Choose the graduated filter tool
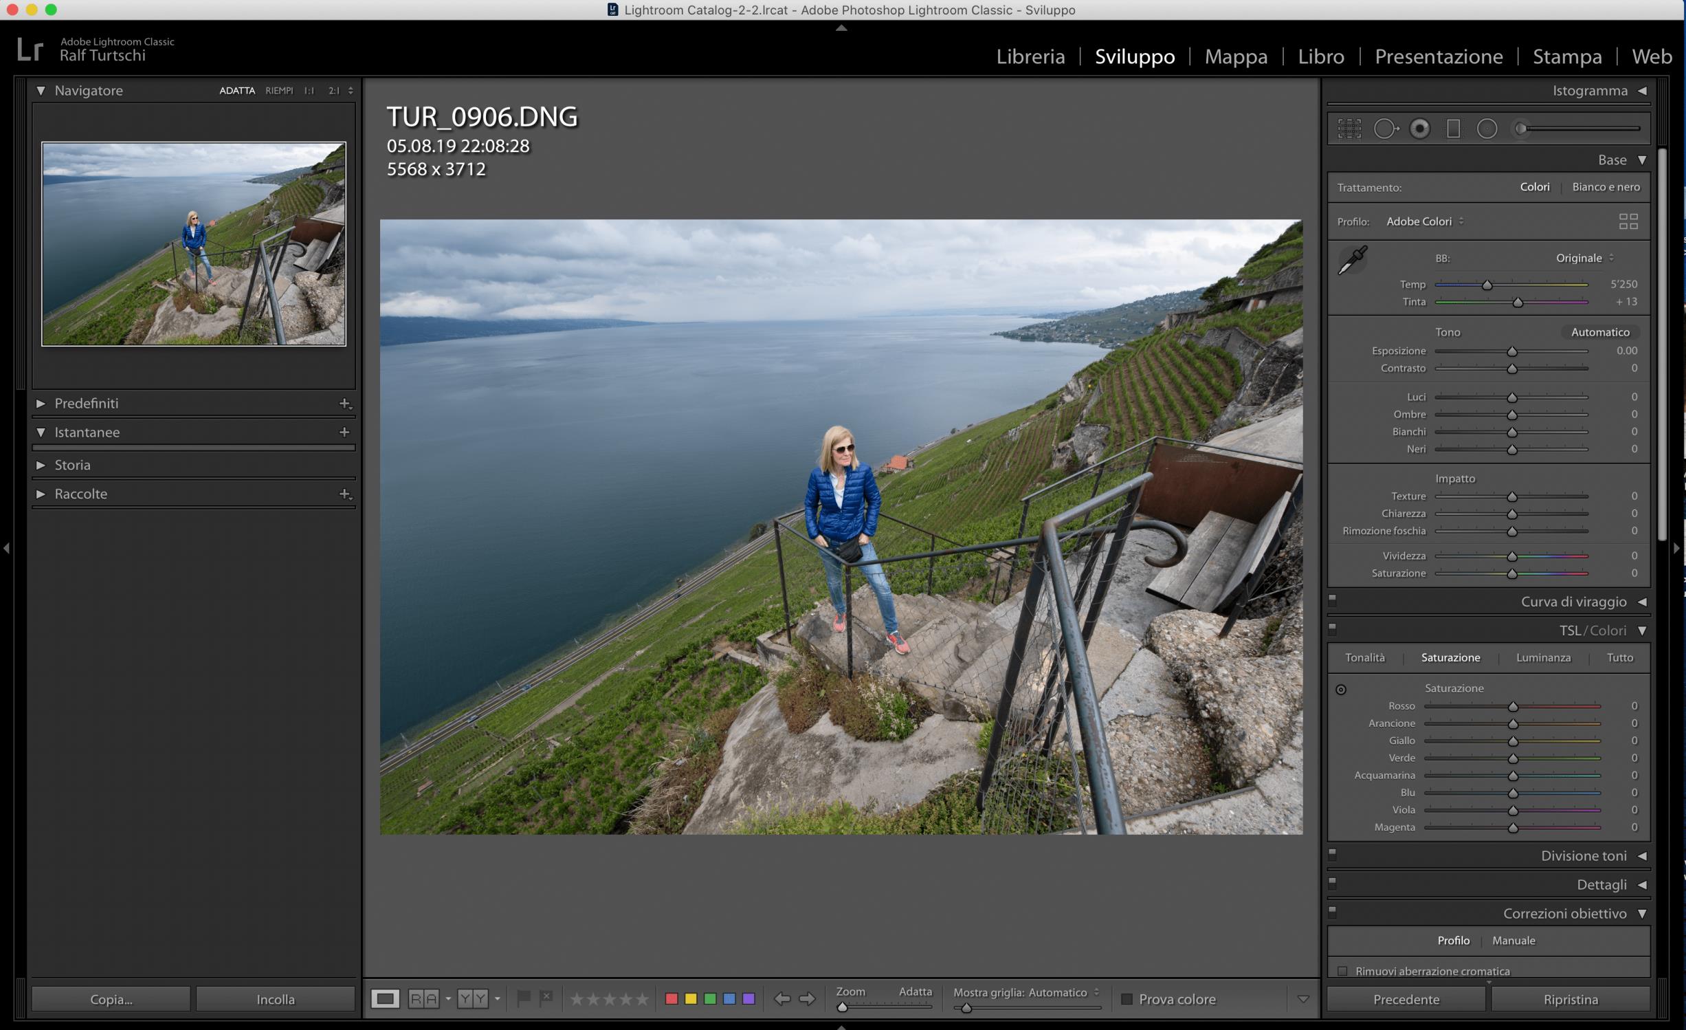 click(x=1453, y=129)
